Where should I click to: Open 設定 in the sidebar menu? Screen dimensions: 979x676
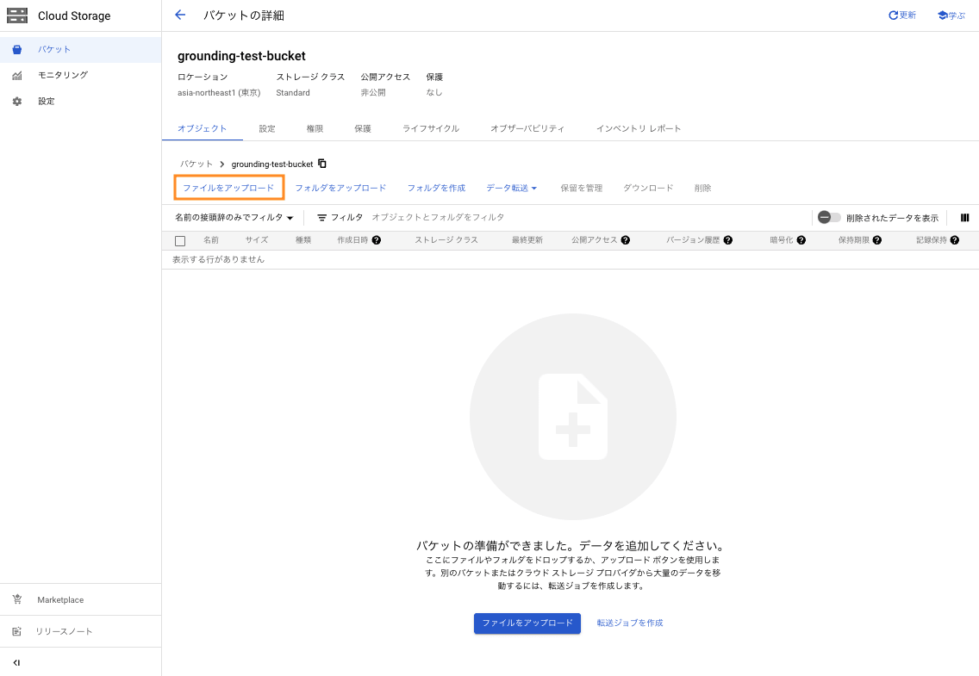[x=80, y=101]
